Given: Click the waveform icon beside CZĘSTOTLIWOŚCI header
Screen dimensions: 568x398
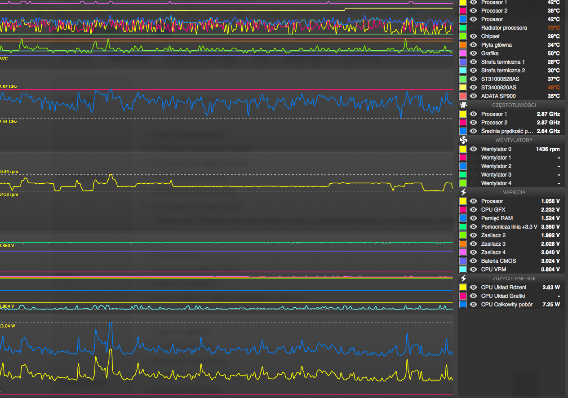Looking at the screenshot, I should point(464,105).
